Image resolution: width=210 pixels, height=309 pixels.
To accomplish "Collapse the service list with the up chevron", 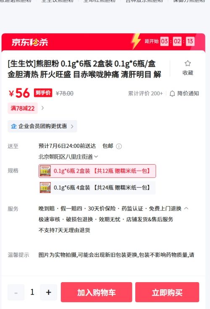I will (x=186, y=208).
